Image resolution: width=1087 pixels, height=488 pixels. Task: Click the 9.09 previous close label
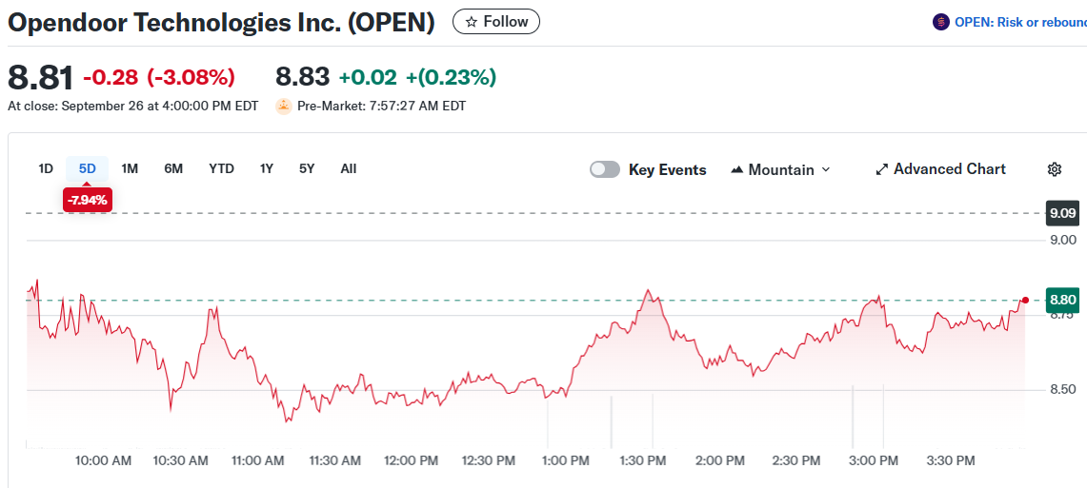point(1063,213)
